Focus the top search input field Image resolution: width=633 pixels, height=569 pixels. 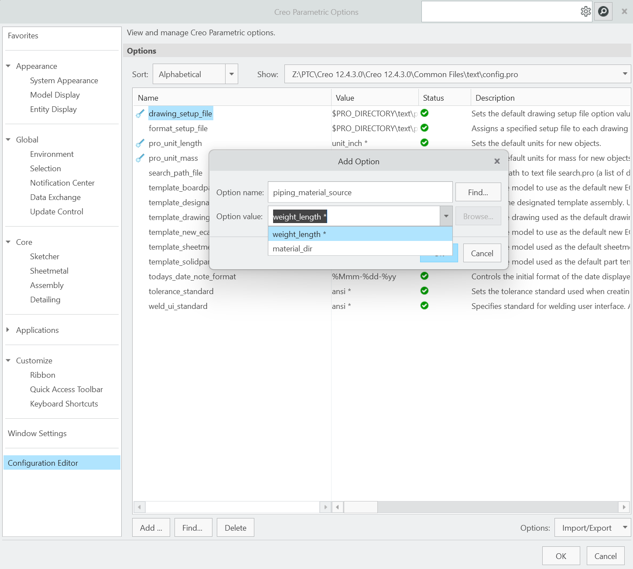pyautogui.click(x=500, y=11)
